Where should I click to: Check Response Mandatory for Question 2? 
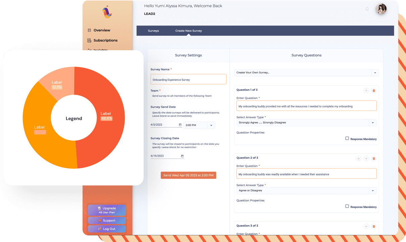(x=347, y=206)
